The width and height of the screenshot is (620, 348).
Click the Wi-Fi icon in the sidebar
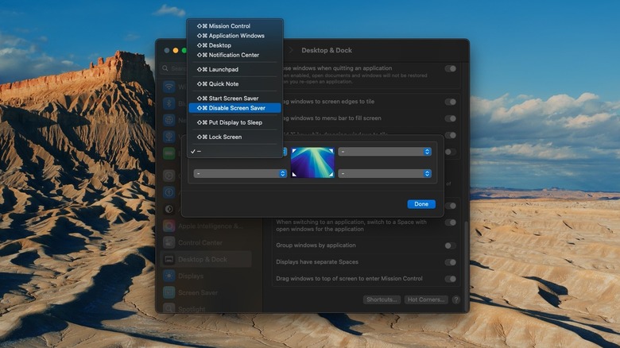[x=169, y=87]
